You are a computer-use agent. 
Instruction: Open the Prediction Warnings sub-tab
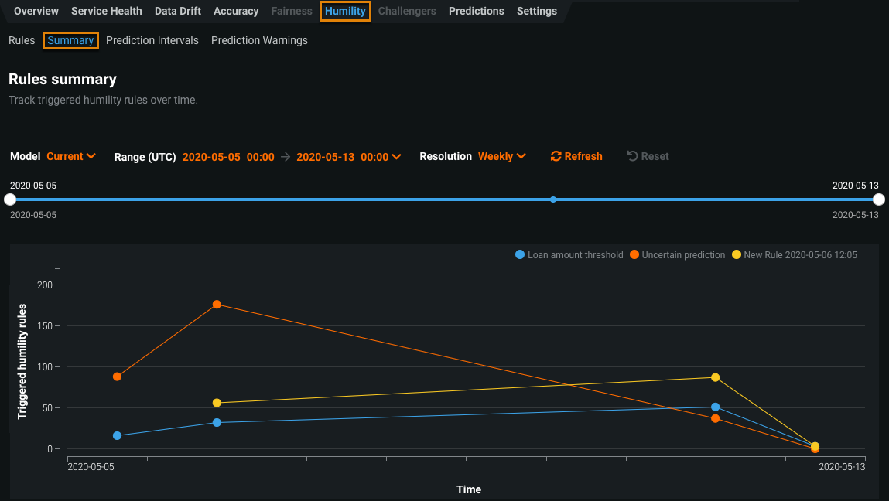(259, 40)
